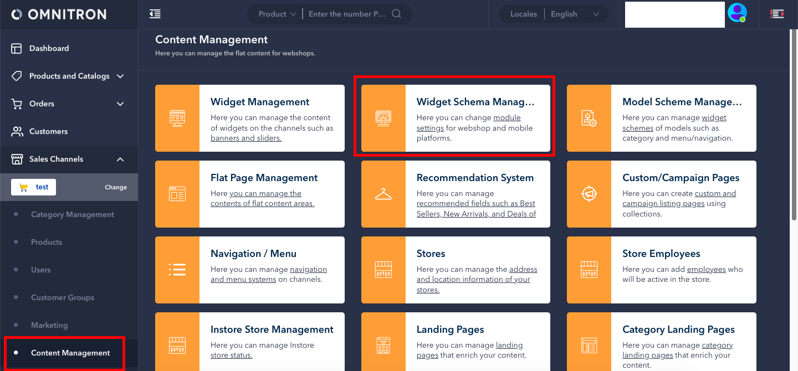
Task: Open the Product search type dropdown
Action: tap(277, 14)
